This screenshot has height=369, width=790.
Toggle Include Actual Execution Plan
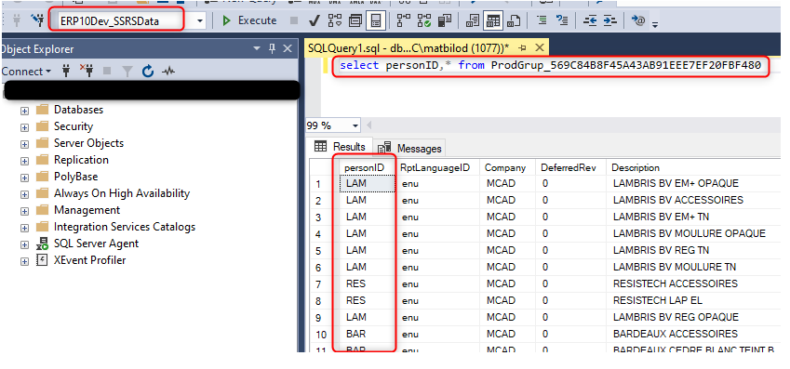click(x=404, y=20)
